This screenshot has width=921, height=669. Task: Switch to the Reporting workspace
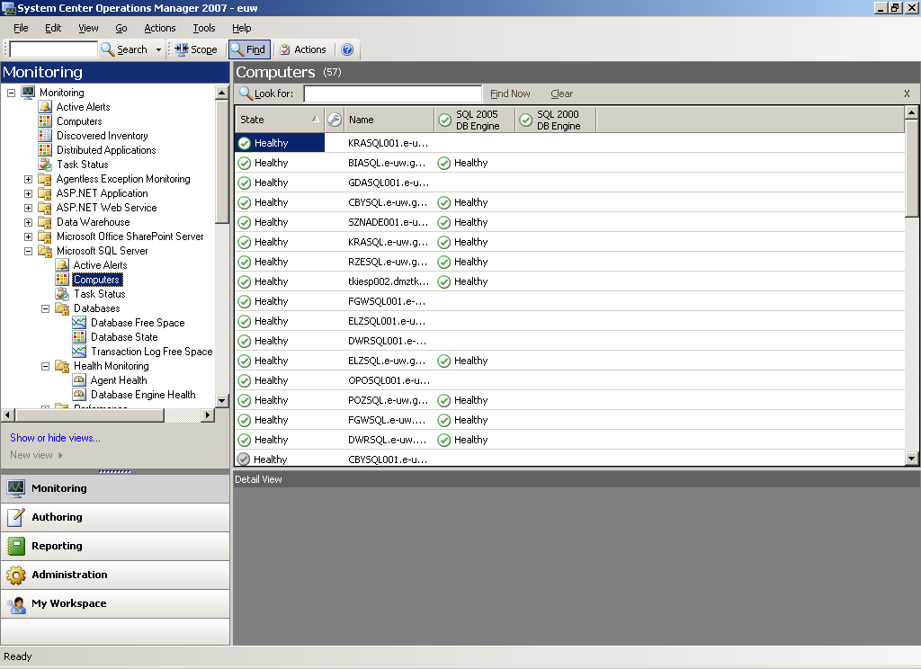click(115, 546)
